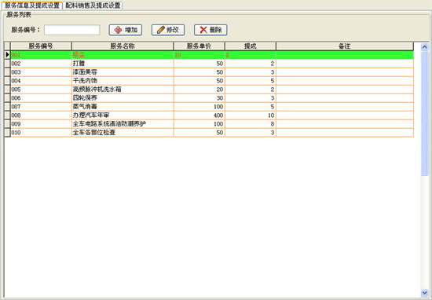Select service number 004 cell
The height and width of the screenshot is (300, 432).
41,81
